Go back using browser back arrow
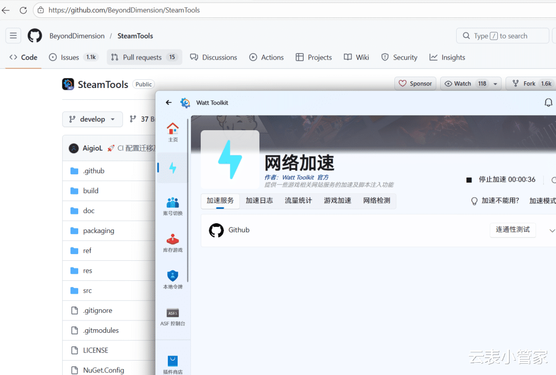Screen dimensions: 556x375 (x=6, y=10)
